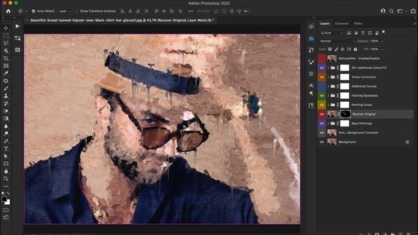The width and height of the screenshot is (418, 235).
Task: Click the Actions play button panel icon
Action: (x=18, y=26)
